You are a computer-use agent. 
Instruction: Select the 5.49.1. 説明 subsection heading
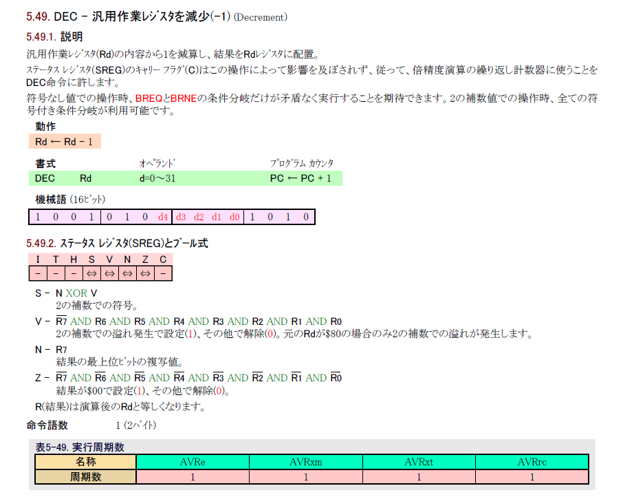tap(54, 36)
